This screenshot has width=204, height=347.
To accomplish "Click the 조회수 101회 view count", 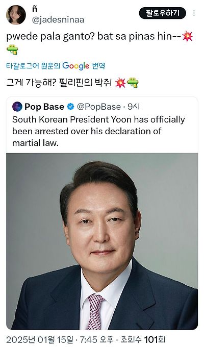I will 143,339.
